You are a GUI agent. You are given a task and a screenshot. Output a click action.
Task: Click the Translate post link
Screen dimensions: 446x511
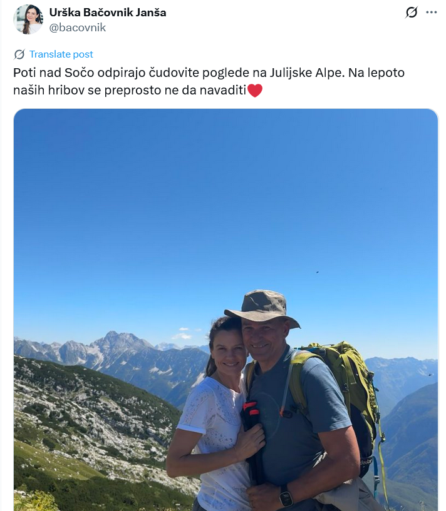coord(61,54)
